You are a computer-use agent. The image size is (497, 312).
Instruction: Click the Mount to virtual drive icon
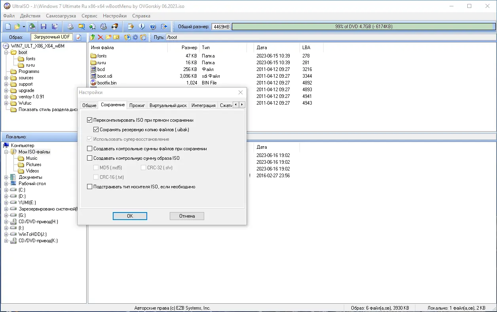pos(104,27)
